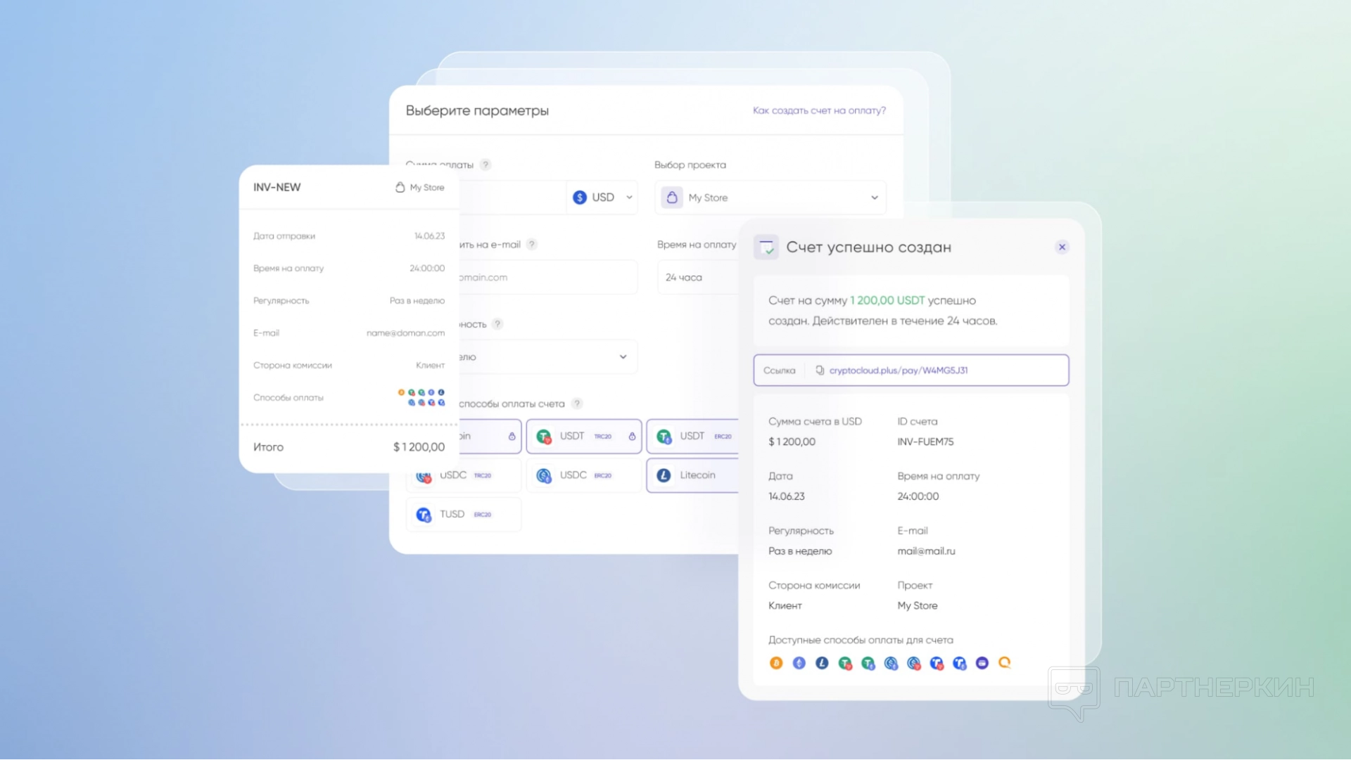Viewport: 1351px width, 760px height.
Task: Click the My Store bag icon on INV-NEW card
Action: pos(400,188)
